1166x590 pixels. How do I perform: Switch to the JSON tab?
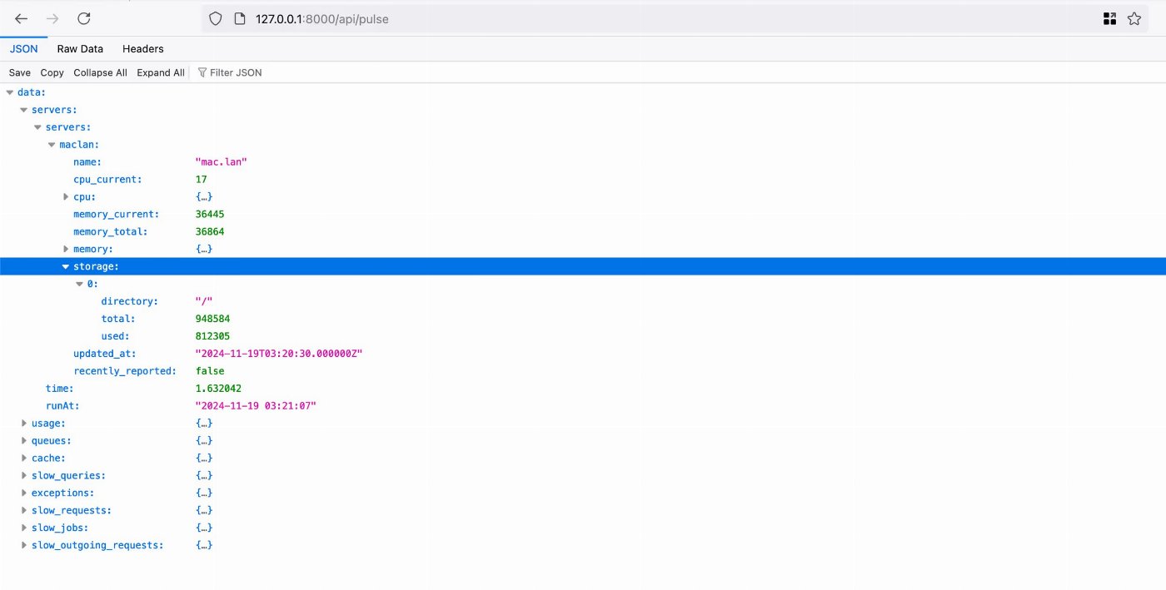23,49
